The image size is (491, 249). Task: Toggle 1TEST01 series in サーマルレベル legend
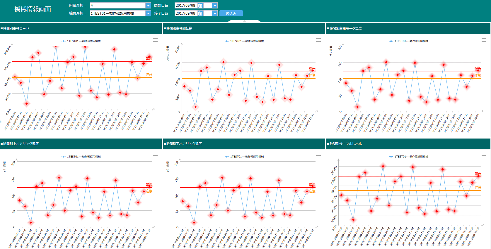[x=409, y=157]
